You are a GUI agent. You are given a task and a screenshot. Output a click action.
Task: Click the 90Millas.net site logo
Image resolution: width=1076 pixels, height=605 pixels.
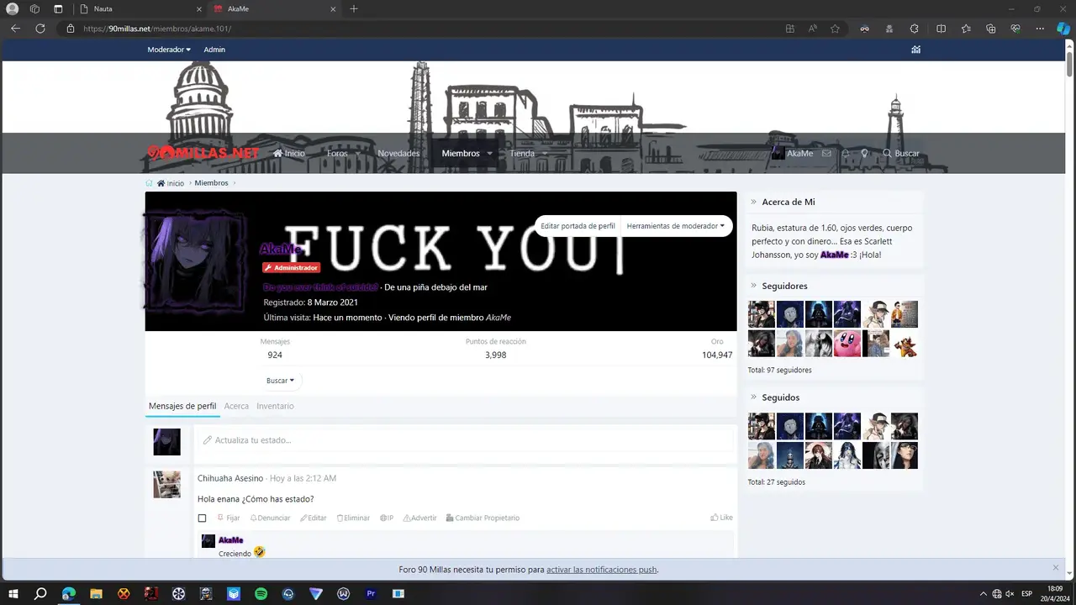click(203, 153)
